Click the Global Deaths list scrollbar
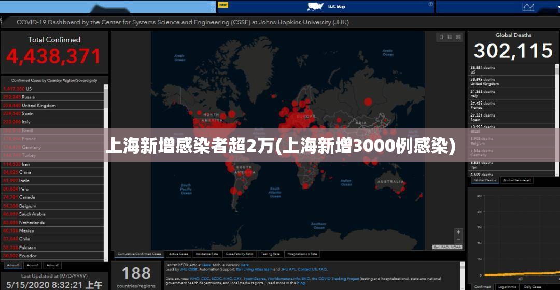The image size is (560, 290). [x=557, y=120]
